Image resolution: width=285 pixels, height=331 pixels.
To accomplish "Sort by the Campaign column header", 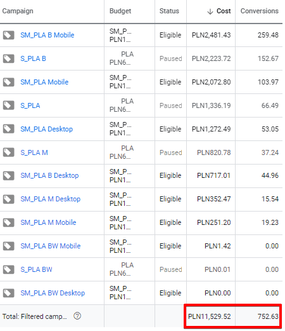I will pos(18,11).
